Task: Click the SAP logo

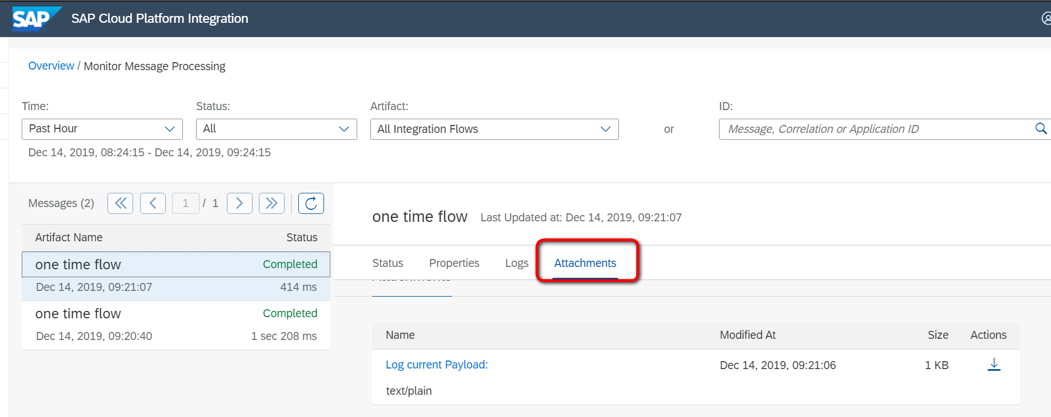Action: pyautogui.click(x=35, y=19)
